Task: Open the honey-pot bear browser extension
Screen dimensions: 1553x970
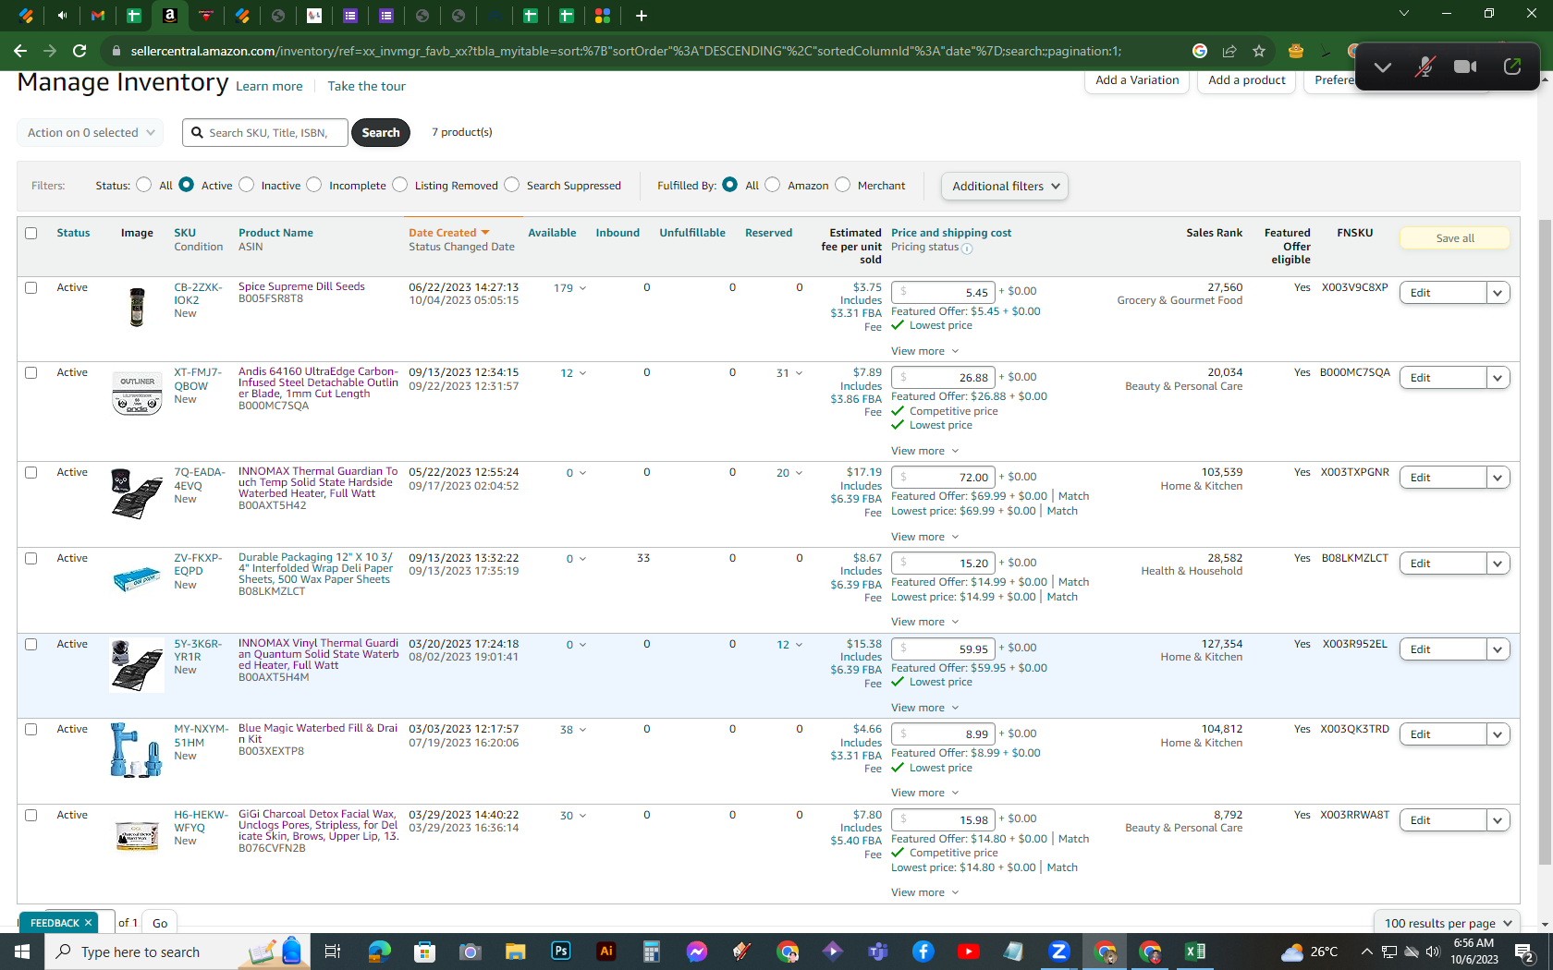Action: coord(1295,51)
